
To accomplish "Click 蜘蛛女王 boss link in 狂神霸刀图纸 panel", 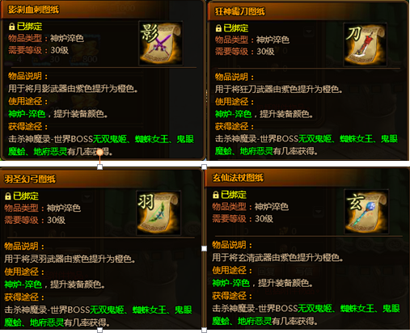I will [356, 139].
